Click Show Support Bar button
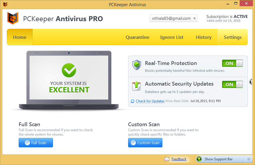This screenshot has width=255, height=165. coord(220,159)
